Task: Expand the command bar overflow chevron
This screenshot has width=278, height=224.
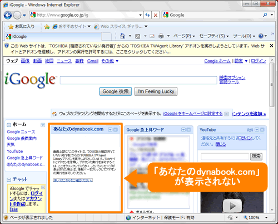Action: [x=272, y=33]
